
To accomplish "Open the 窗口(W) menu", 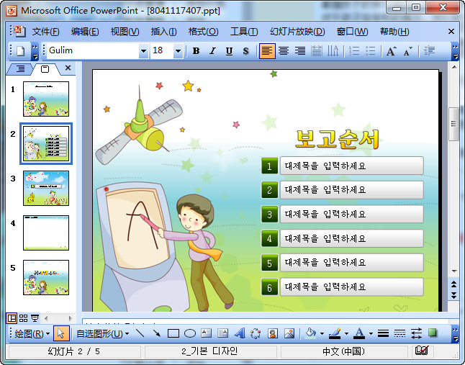I will point(352,32).
